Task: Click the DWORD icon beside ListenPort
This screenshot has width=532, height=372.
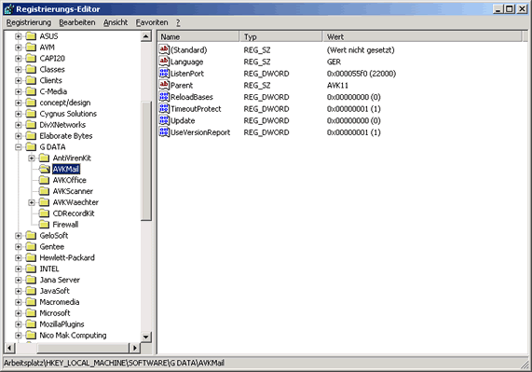Action: point(164,74)
